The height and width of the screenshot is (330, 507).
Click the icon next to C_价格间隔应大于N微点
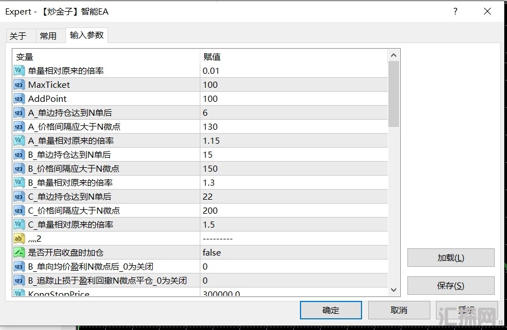coord(19,211)
